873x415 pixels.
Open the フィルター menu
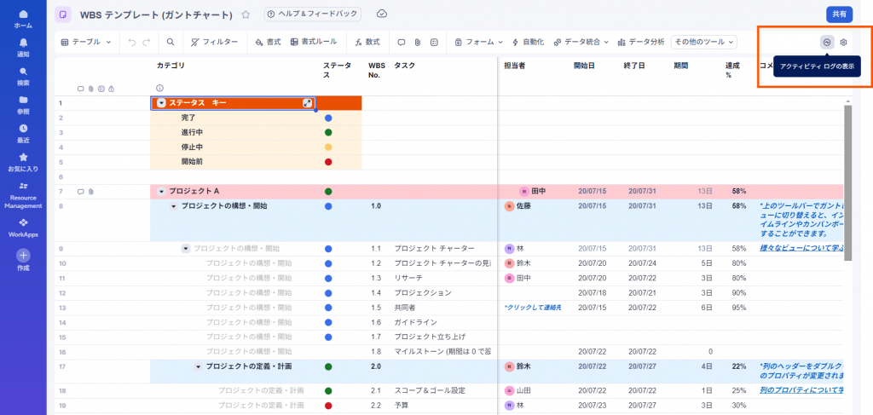tap(214, 42)
